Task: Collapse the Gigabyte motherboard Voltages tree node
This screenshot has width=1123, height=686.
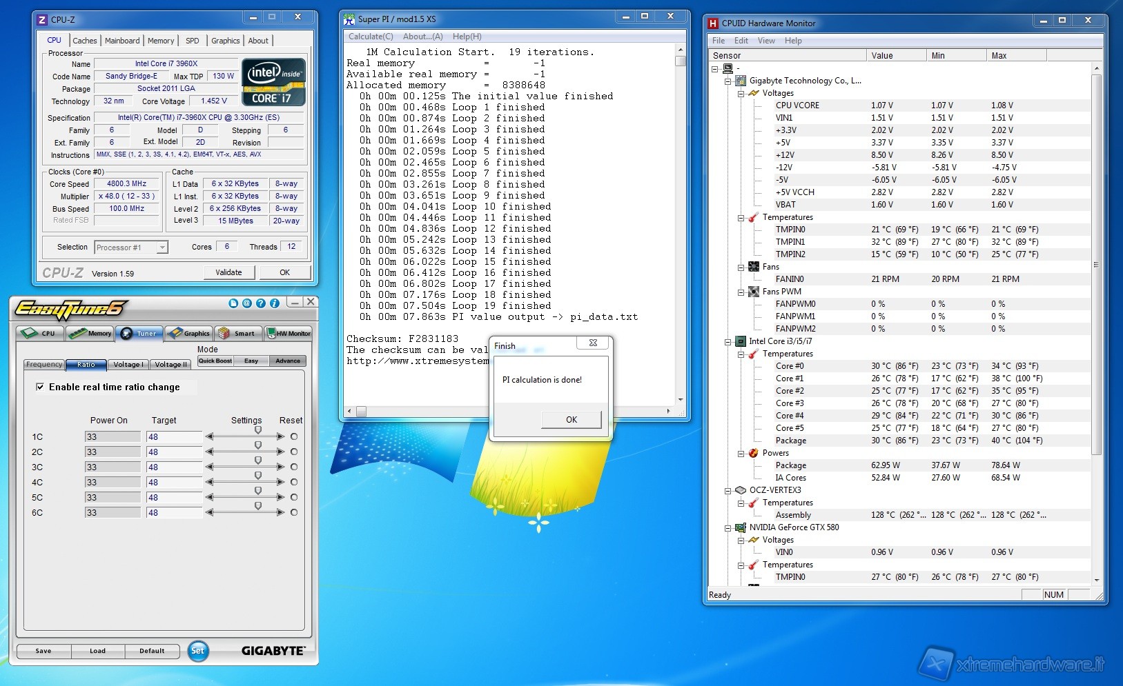Action: pos(741,94)
